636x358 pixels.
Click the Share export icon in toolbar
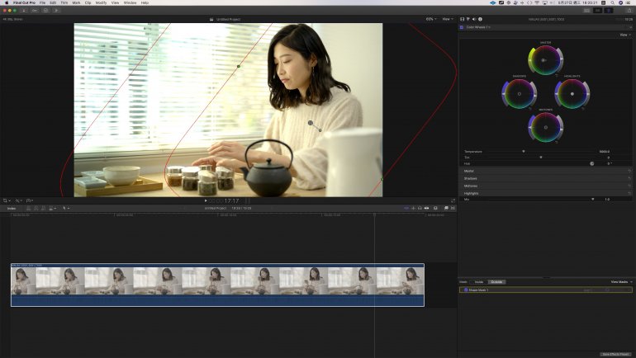tap(629, 10)
